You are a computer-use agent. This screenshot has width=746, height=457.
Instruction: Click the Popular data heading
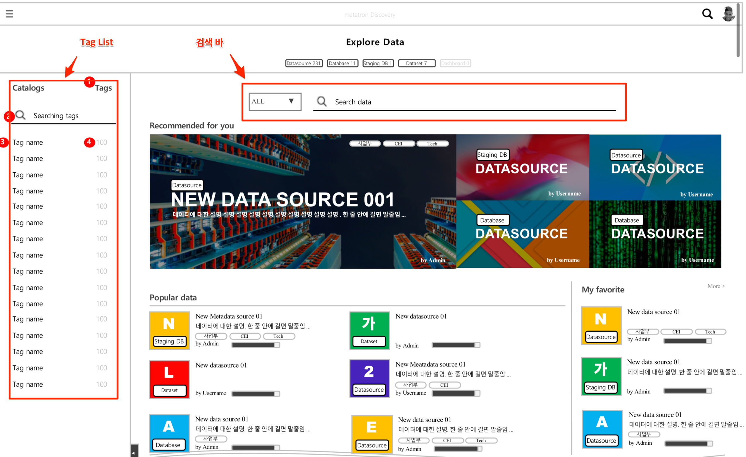click(x=173, y=297)
